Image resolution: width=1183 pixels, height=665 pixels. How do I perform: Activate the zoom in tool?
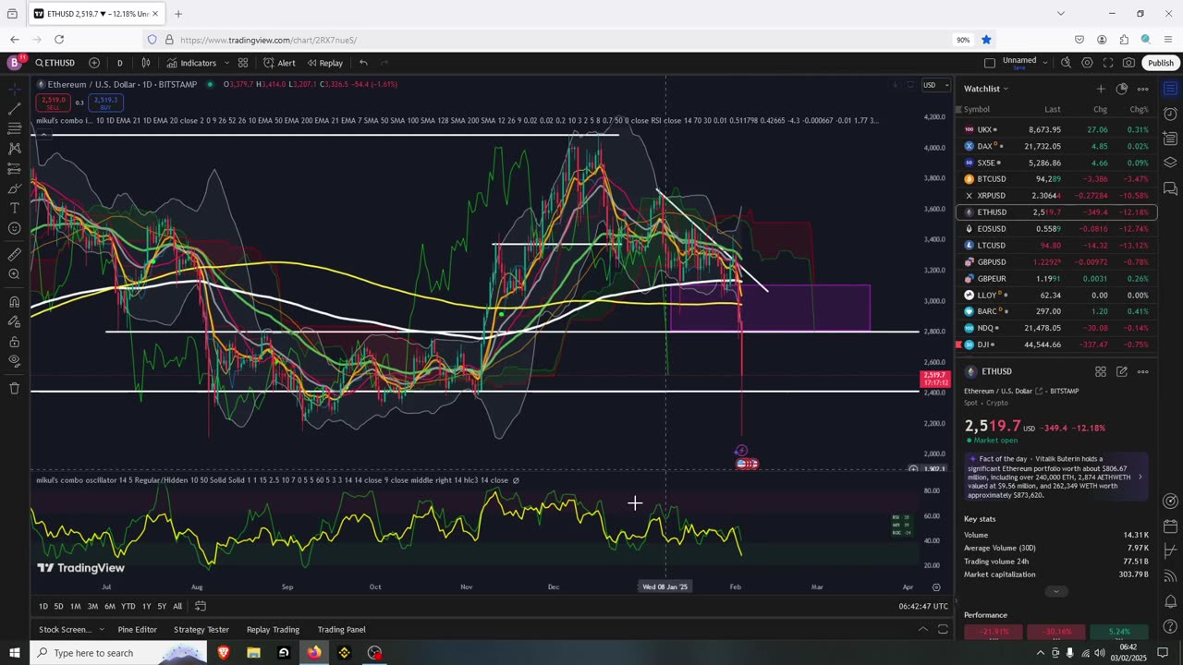click(14, 274)
